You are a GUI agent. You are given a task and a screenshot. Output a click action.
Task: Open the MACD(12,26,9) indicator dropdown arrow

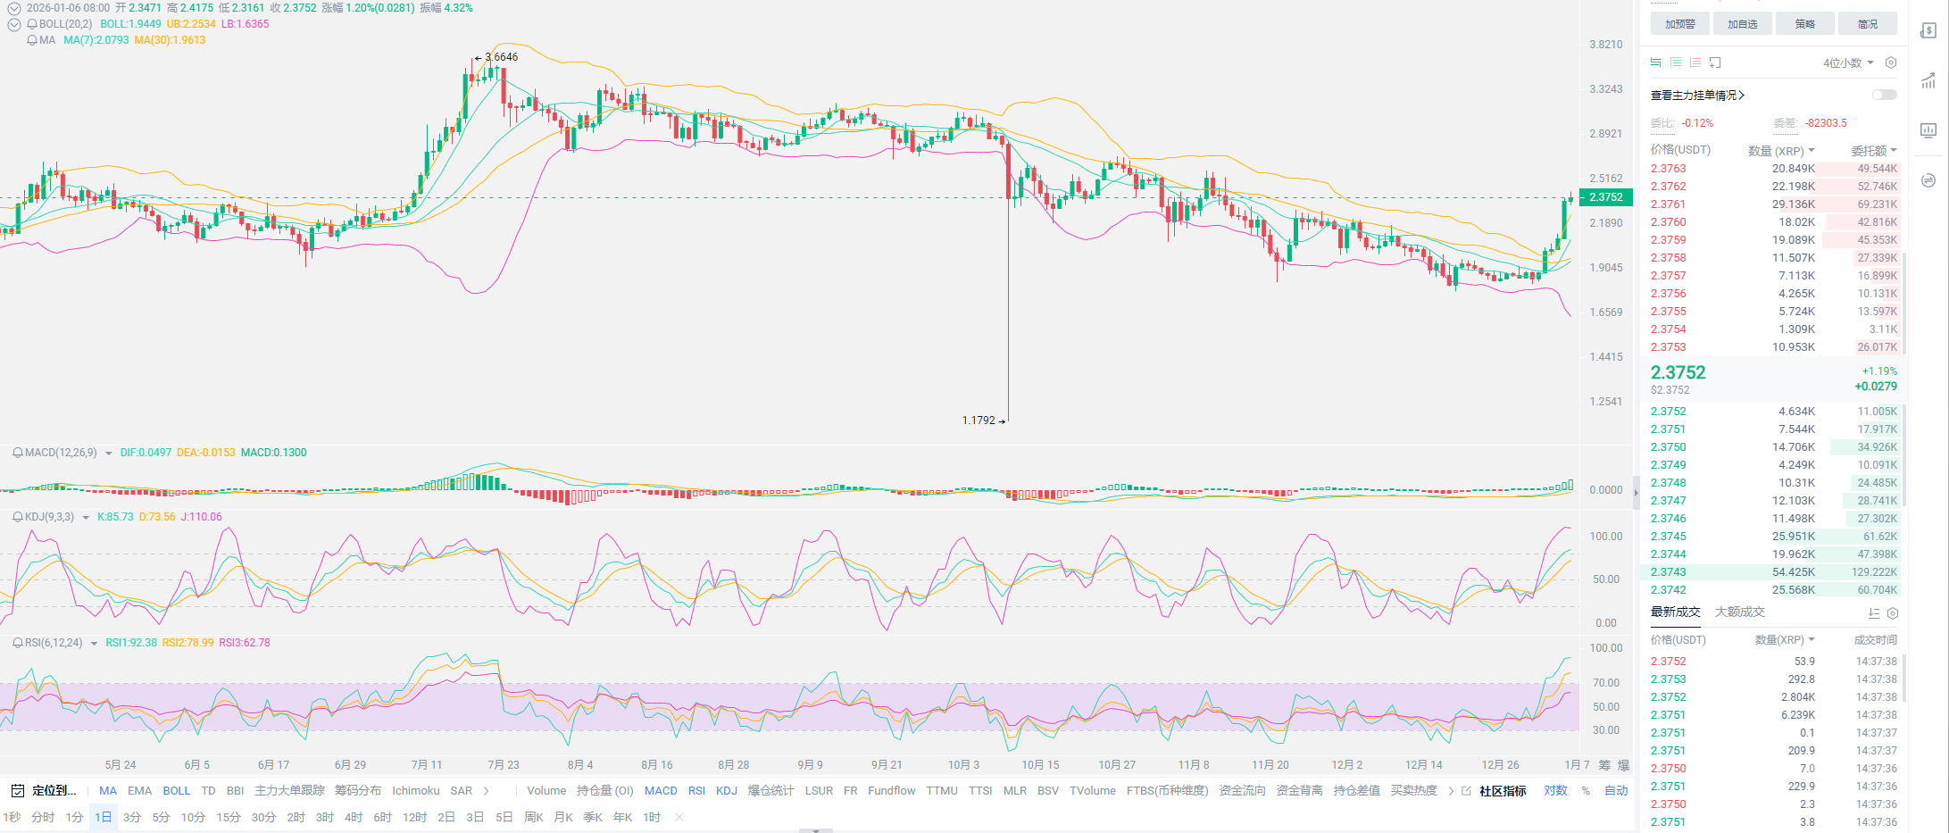coord(108,454)
